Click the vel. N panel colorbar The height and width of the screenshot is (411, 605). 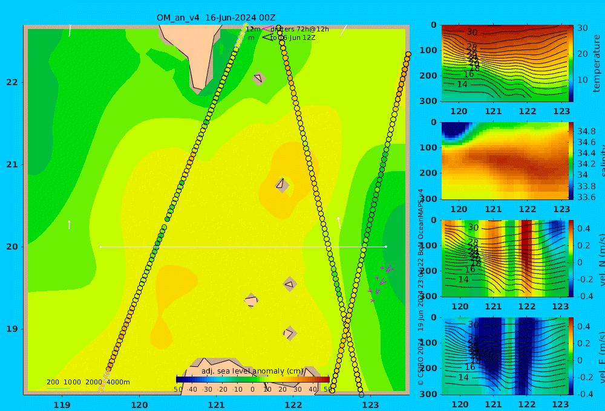pos(571,258)
